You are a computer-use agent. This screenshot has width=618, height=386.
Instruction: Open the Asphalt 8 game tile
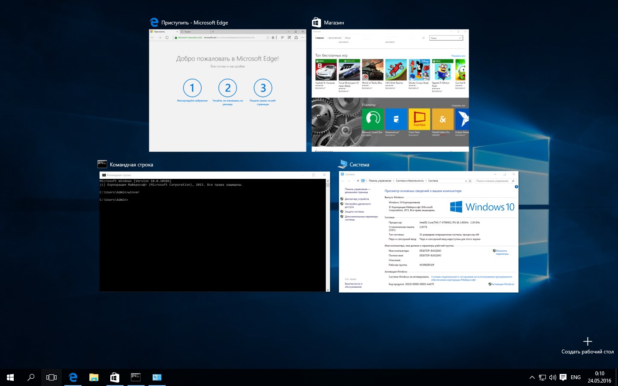326,74
